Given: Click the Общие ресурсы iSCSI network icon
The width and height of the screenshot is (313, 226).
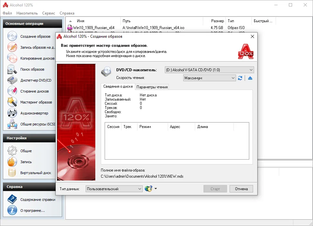Looking at the screenshot, I should pos(12,124).
